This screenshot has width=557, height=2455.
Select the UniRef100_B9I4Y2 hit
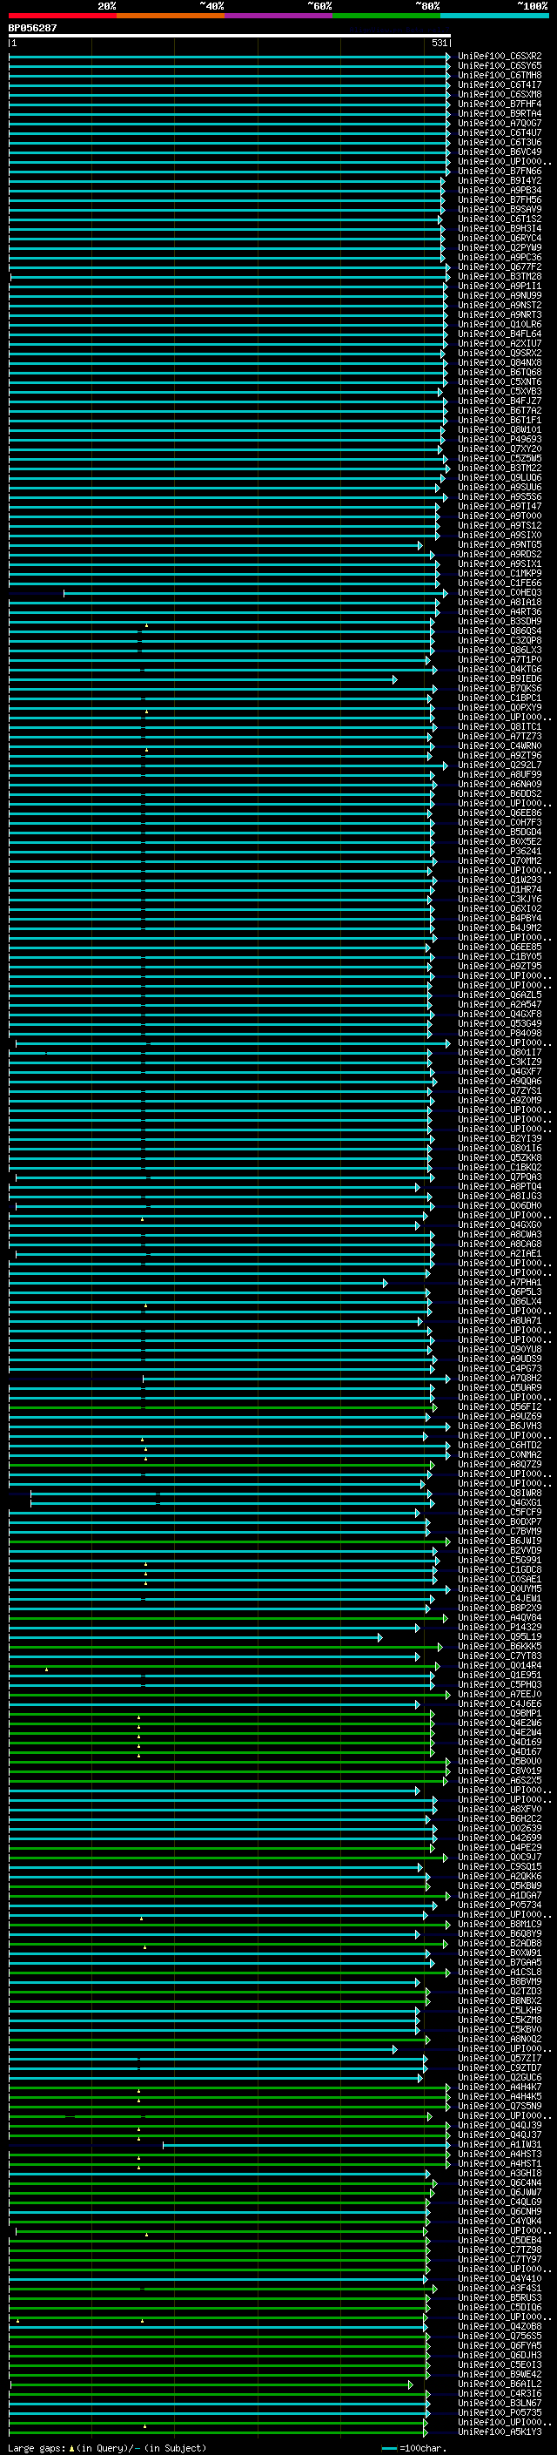[500, 180]
